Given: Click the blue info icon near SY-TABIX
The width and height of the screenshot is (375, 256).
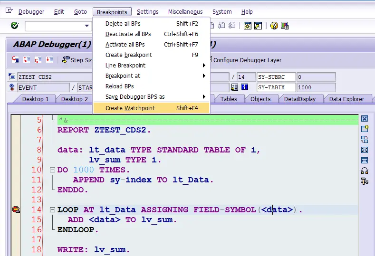Looking at the screenshot, I should tap(244, 87).
